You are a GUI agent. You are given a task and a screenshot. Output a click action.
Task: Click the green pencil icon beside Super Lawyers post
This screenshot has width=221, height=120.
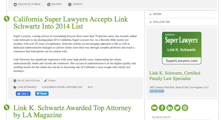[7, 19]
